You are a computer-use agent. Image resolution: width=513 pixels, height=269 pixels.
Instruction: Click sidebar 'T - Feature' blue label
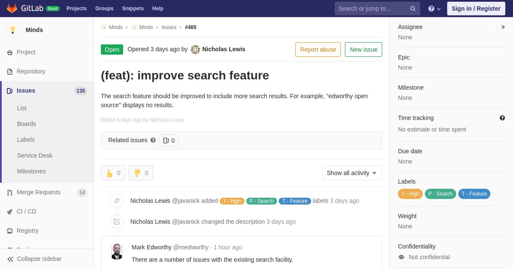pyautogui.click(x=474, y=194)
